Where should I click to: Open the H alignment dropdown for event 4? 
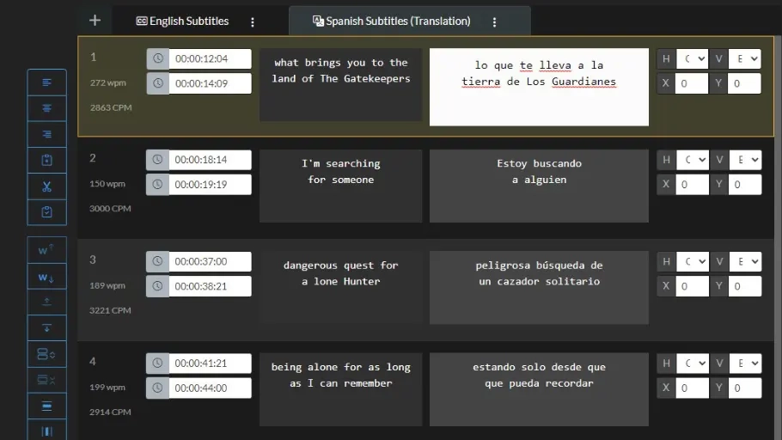pos(693,364)
